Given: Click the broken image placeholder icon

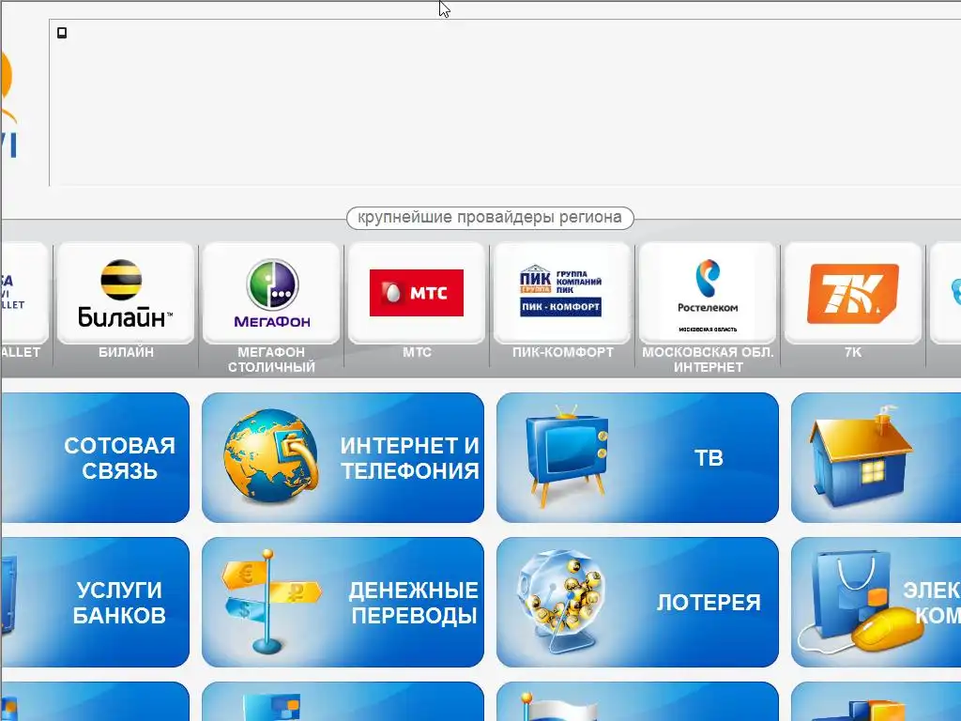Looking at the screenshot, I should click(x=62, y=33).
